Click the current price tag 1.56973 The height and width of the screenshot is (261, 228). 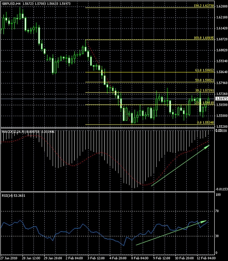pyautogui.click(x=221, y=99)
